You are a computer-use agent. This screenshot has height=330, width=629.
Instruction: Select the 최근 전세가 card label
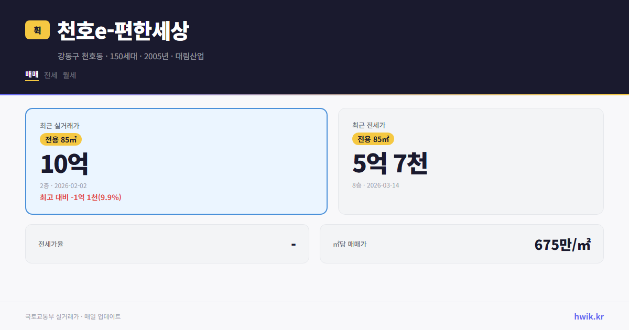tap(369, 125)
